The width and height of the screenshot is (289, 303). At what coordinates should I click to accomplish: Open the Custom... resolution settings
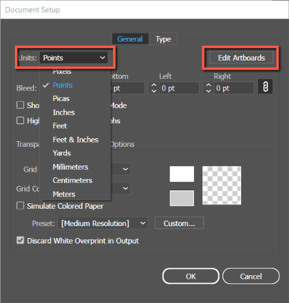coord(179,223)
